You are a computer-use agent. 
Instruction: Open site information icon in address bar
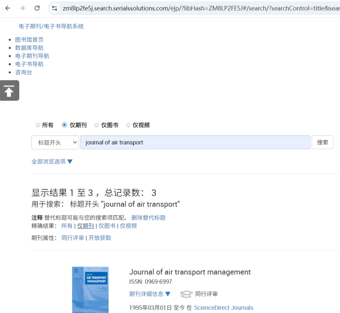pos(55,8)
